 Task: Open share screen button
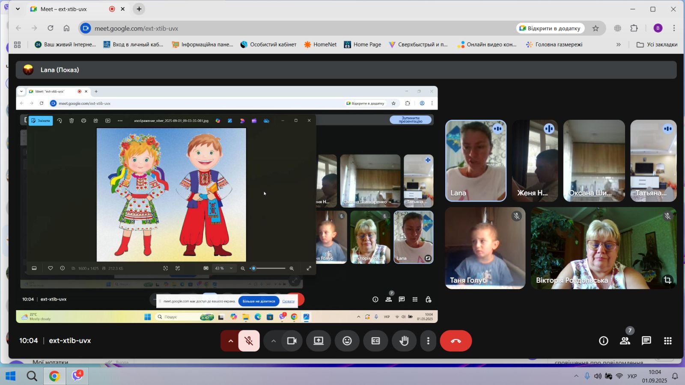click(319, 341)
